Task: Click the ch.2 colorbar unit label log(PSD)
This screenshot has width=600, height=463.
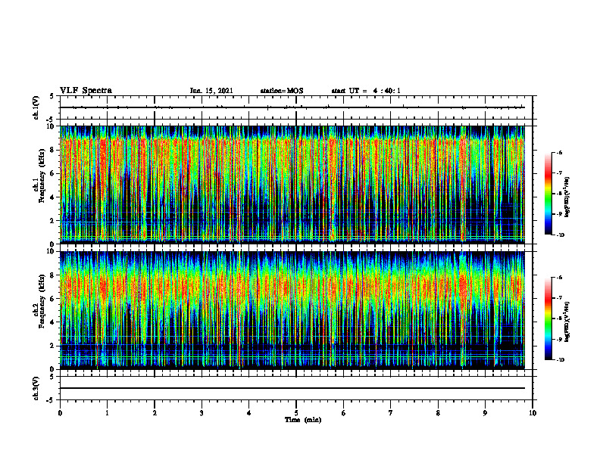Action: tap(567, 322)
